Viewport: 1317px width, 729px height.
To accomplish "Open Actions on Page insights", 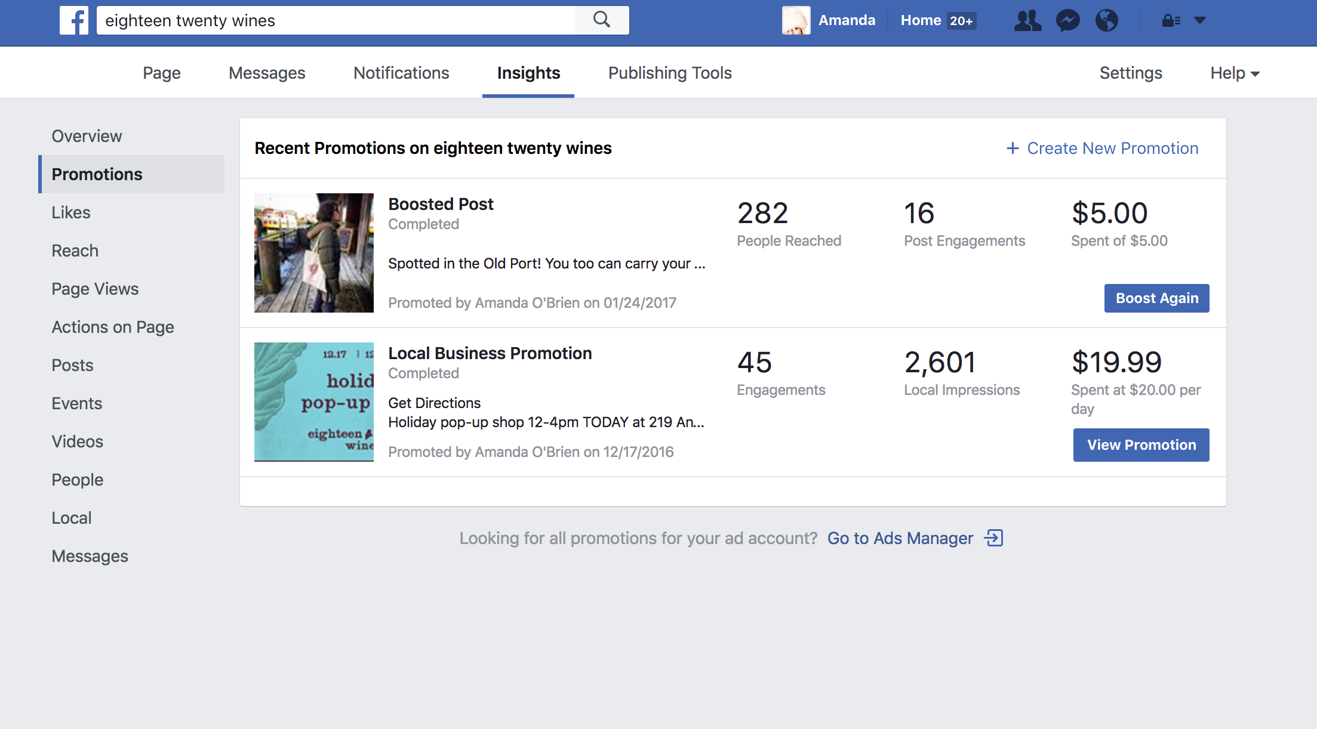I will point(113,327).
